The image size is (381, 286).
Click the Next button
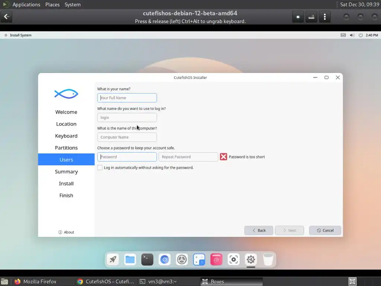pos(289,230)
